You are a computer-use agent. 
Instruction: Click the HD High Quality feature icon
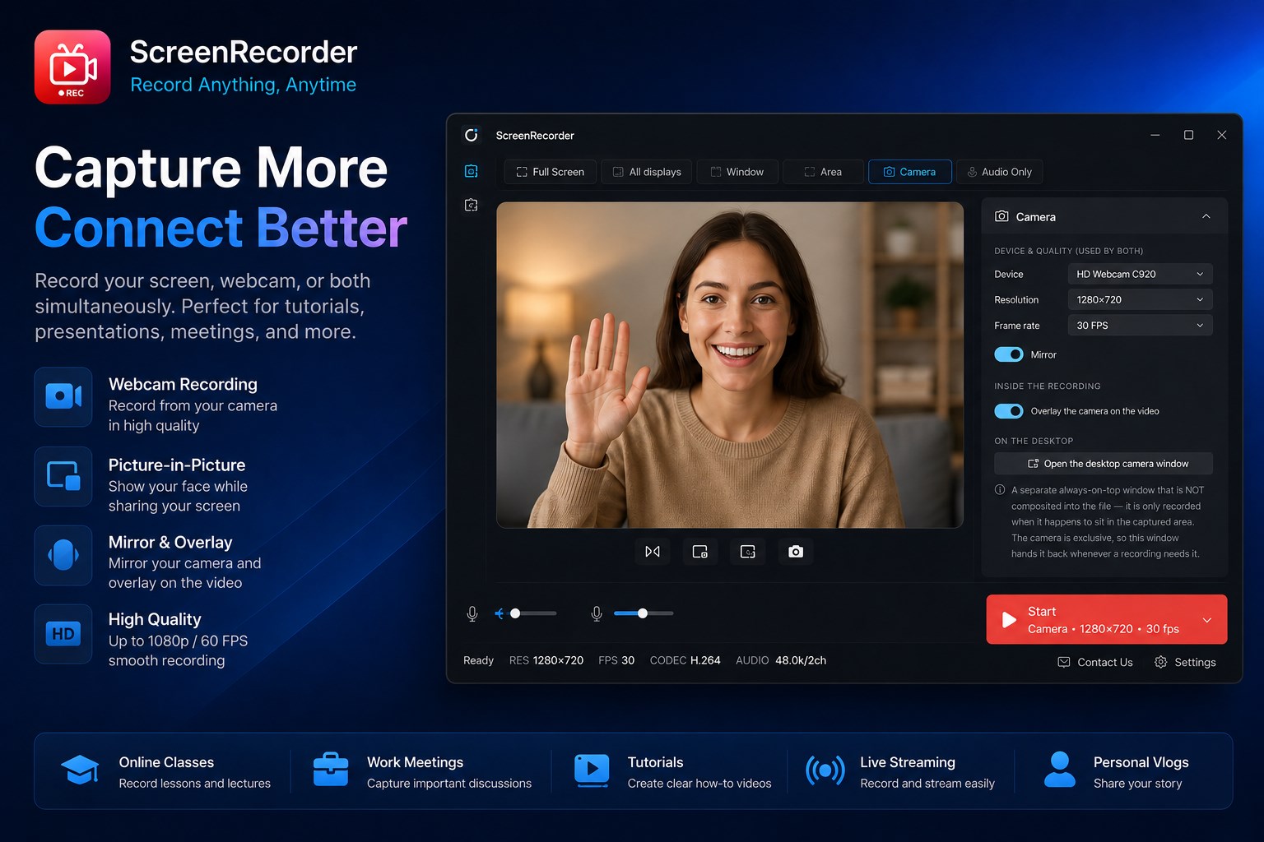63,634
